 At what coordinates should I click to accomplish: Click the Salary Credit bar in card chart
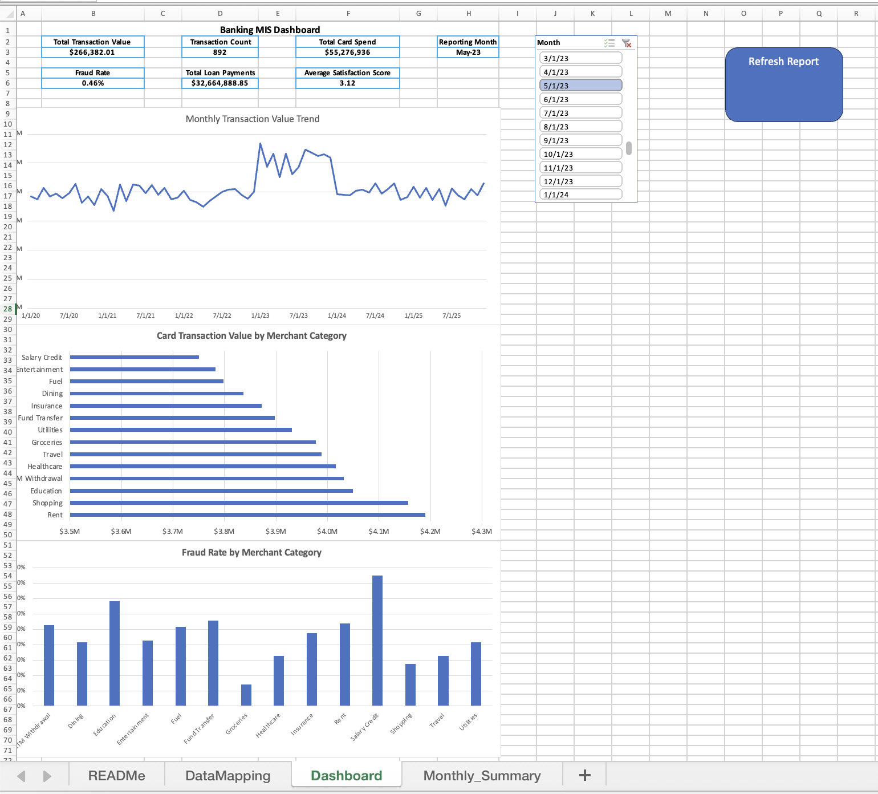pyautogui.click(x=135, y=357)
